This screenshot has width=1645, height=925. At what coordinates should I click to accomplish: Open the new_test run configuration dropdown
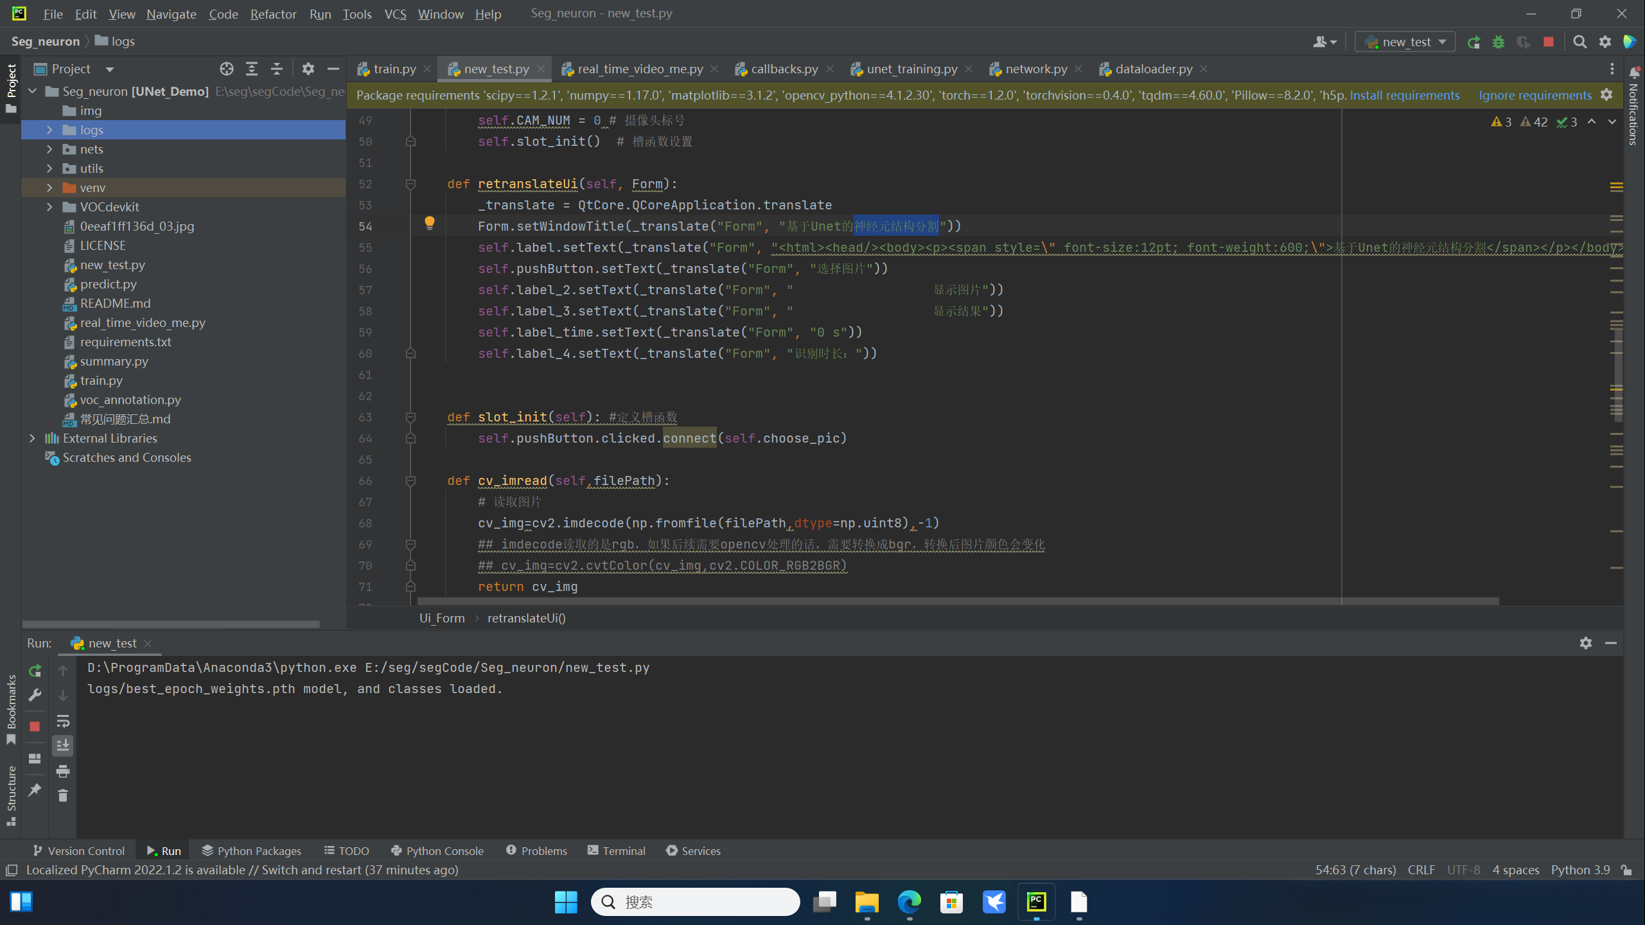(1405, 42)
